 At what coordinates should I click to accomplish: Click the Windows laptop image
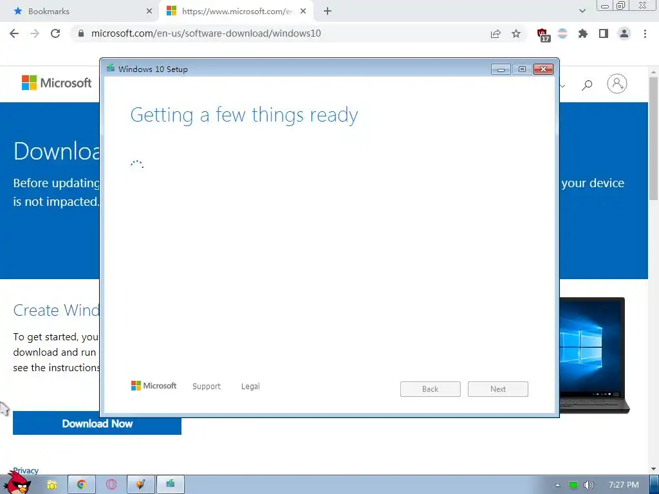pos(593,355)
